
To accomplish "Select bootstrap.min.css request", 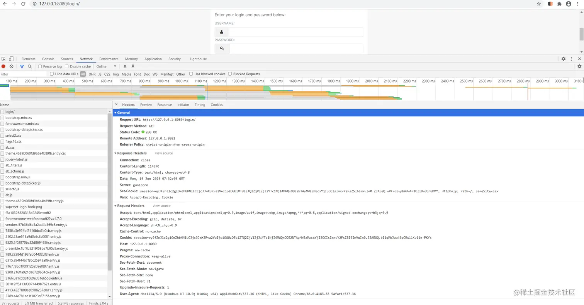I will tap(54, 118).
